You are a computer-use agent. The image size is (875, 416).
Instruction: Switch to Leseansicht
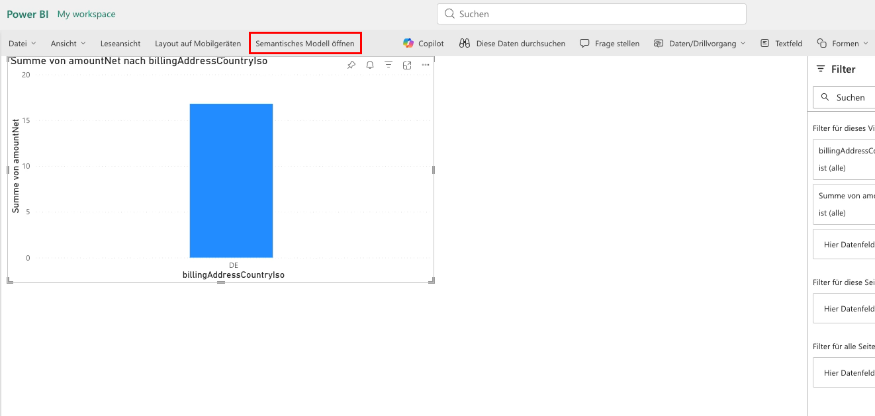pos(120,43)
